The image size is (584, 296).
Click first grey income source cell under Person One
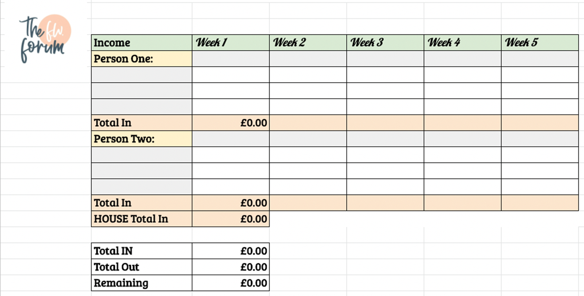[x=142, y=75]
